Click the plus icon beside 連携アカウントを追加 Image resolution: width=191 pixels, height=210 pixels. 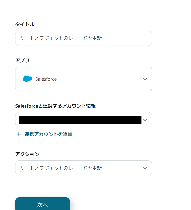coord(19,134)
